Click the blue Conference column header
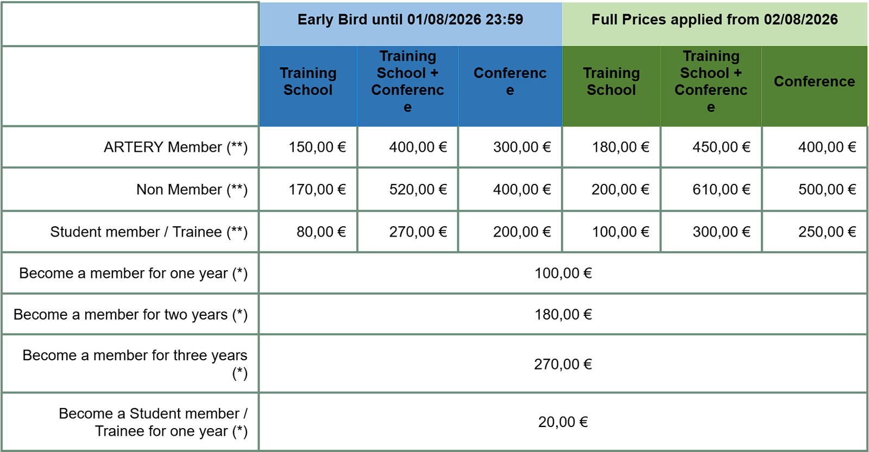 (x=510, y=82)
